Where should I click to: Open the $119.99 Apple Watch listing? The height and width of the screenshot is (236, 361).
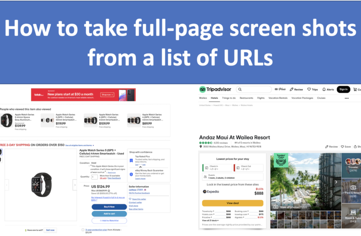coord(59,120)
